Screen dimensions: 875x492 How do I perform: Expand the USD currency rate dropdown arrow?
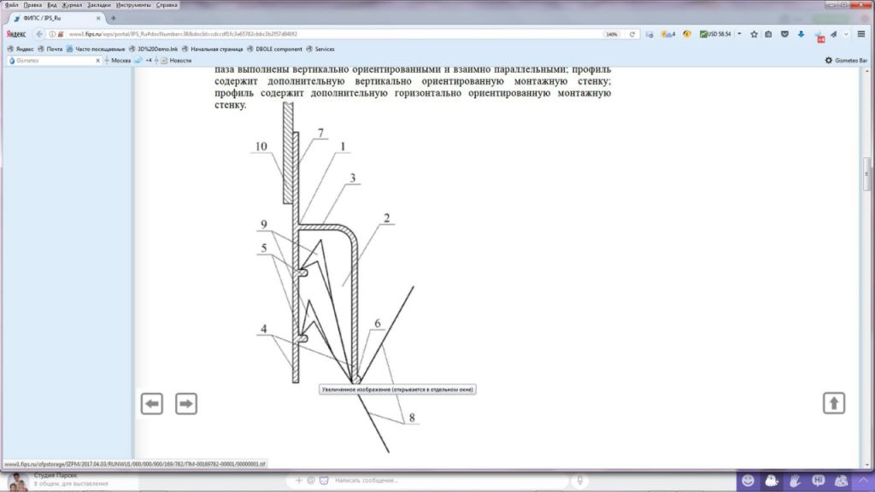(x=737, y=34)
